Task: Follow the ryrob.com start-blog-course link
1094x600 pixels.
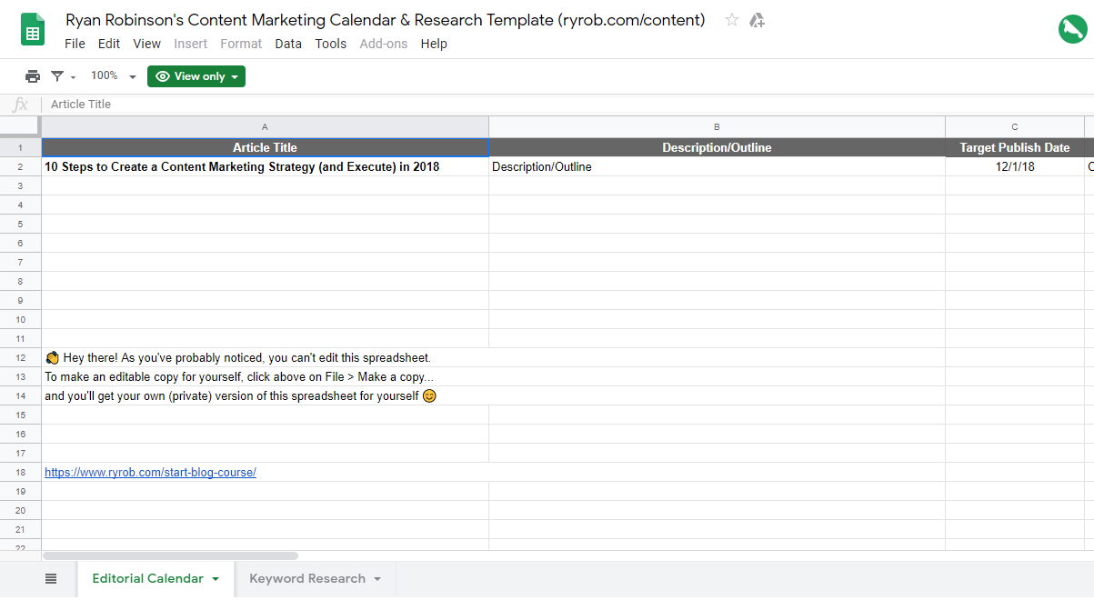Action: 150,472
